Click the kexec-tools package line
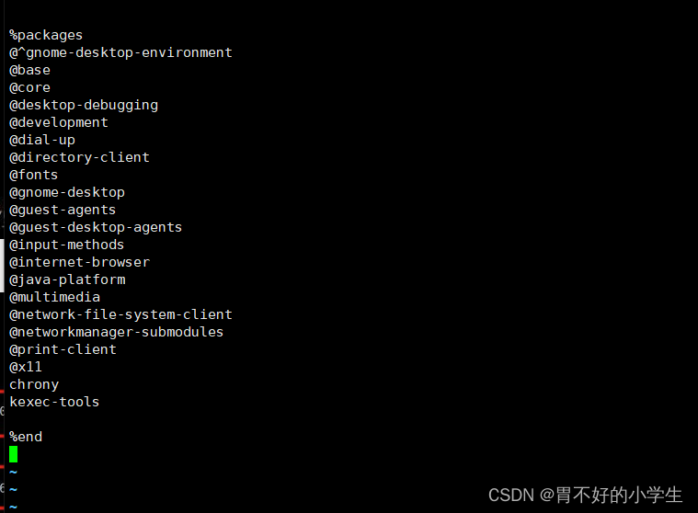The height and width of the screenshot is (513, 698). coord(54,402)
